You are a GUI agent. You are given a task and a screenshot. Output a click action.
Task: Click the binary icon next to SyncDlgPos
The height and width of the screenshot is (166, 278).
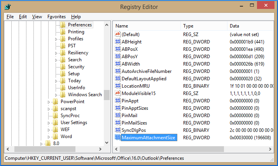(117, 130)
